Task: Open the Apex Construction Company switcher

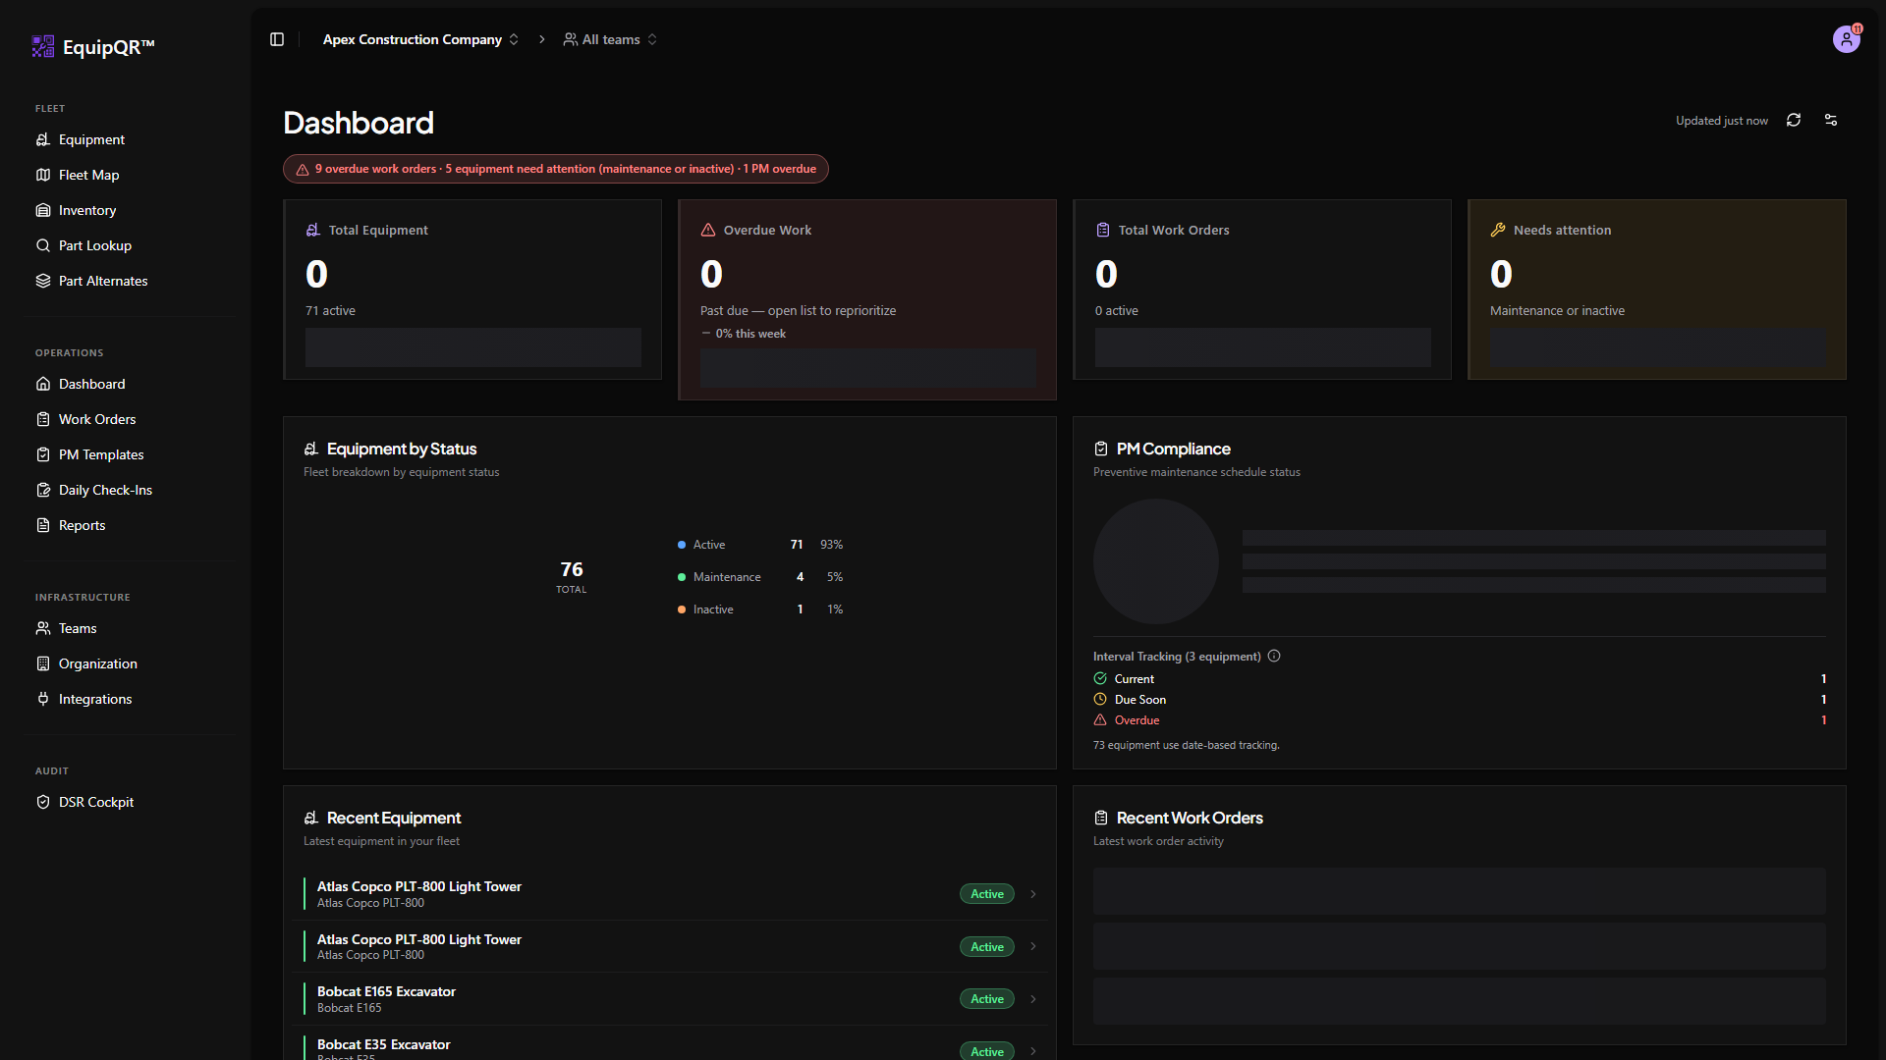Action: point(420,39)
